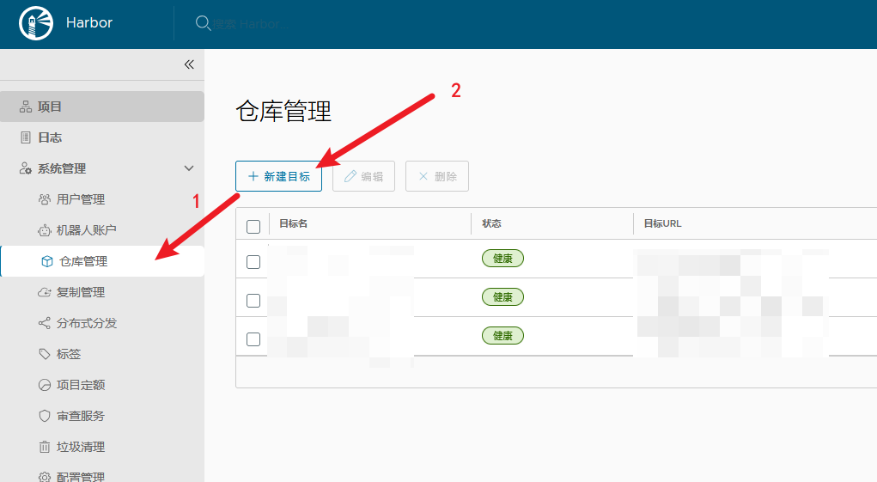Click the 复制管理 cloud icon

[x=45, y=292]
